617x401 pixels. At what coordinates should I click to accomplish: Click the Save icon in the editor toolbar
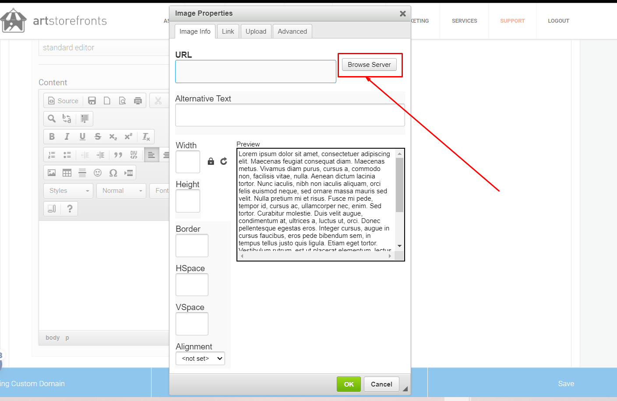(x=92, y=101)
